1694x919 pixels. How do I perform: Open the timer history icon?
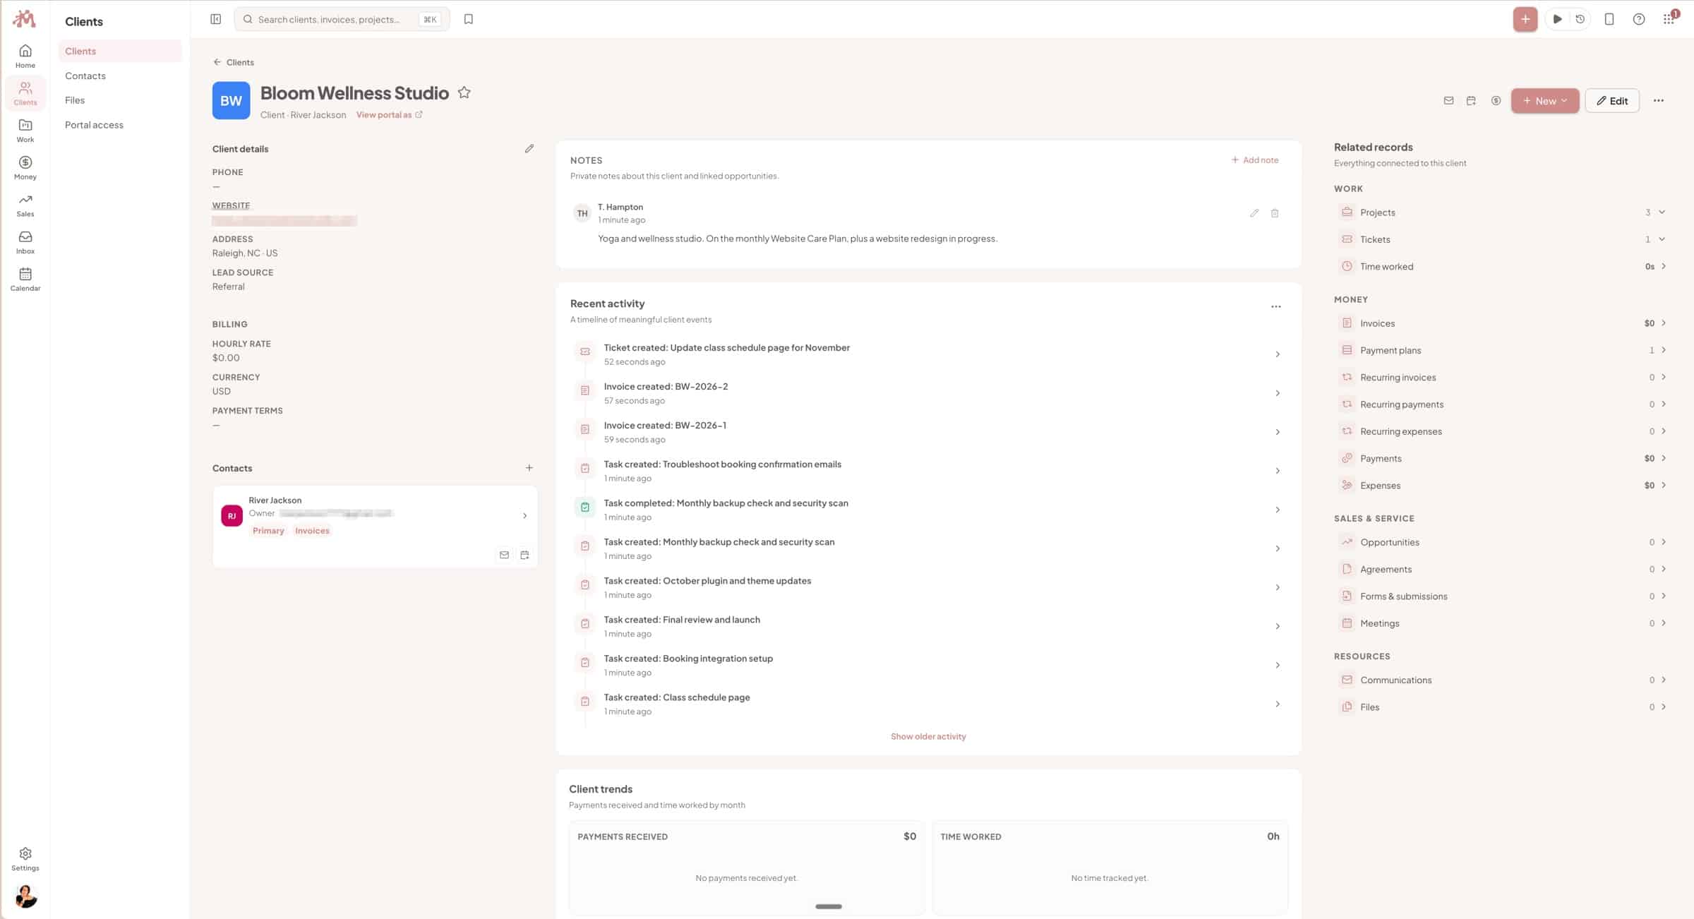[x=1580, y=19]
